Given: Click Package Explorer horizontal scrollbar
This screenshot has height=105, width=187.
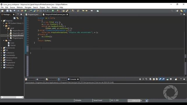Looking at the screenshot, I should click(12, 97).
